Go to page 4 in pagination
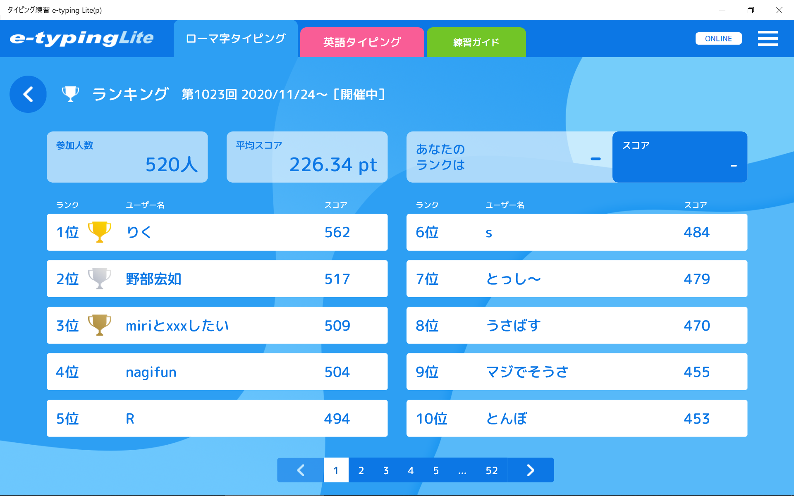The image size is (794, 496). pos(411,470)
